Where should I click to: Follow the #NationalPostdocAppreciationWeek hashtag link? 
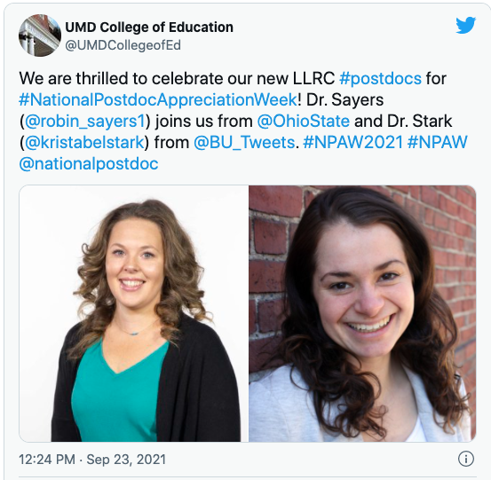[x=158, y=100]
